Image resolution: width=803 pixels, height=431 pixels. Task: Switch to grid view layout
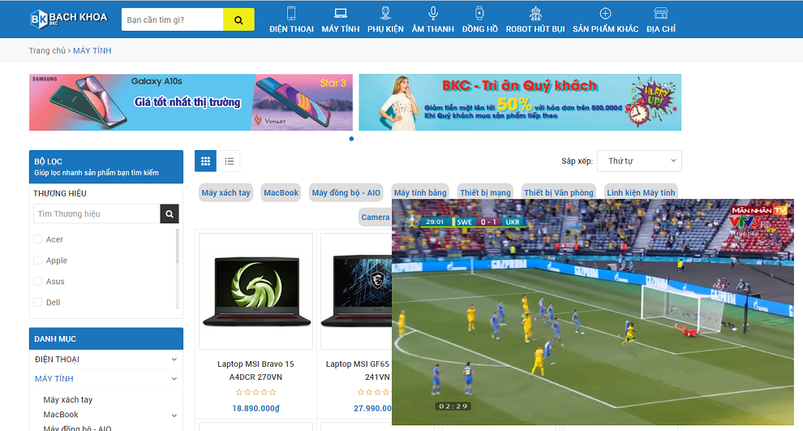point(205,161)
